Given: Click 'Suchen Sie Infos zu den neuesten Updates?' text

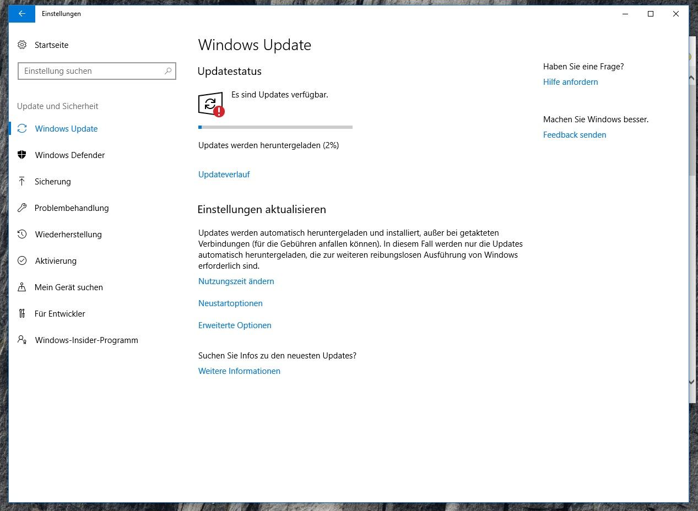Looking at the screenshot, I should click(277, 356).
